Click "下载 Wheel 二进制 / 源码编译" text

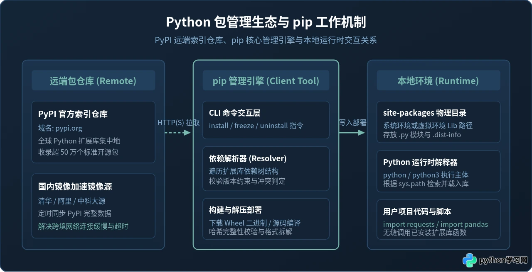coord(254,223)
